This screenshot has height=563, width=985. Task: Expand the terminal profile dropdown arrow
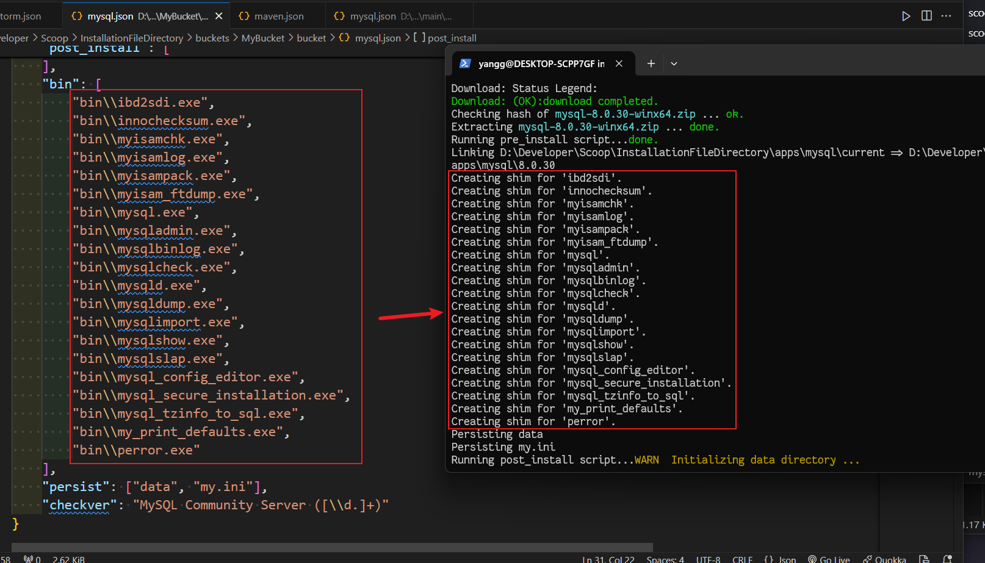(x=674, y=63)
